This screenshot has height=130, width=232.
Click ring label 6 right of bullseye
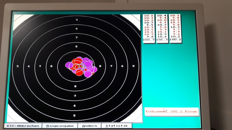pyautogui.click(x=122, y=66)
